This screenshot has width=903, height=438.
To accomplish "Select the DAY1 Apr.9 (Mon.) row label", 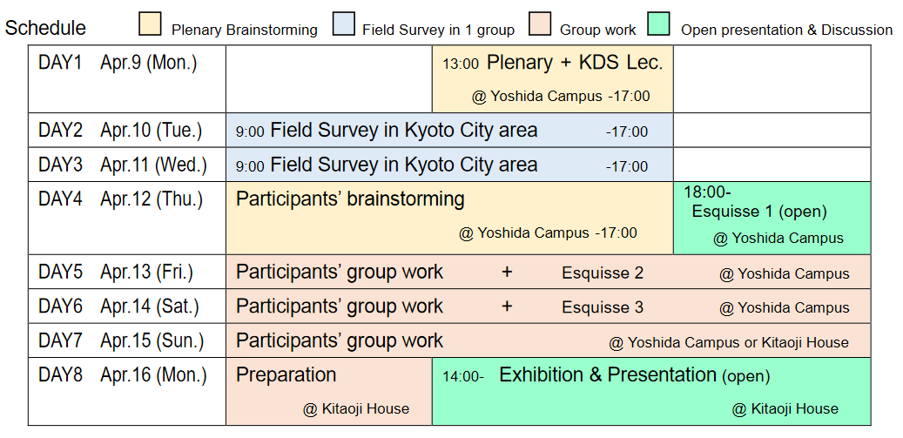I will (118, 63).
